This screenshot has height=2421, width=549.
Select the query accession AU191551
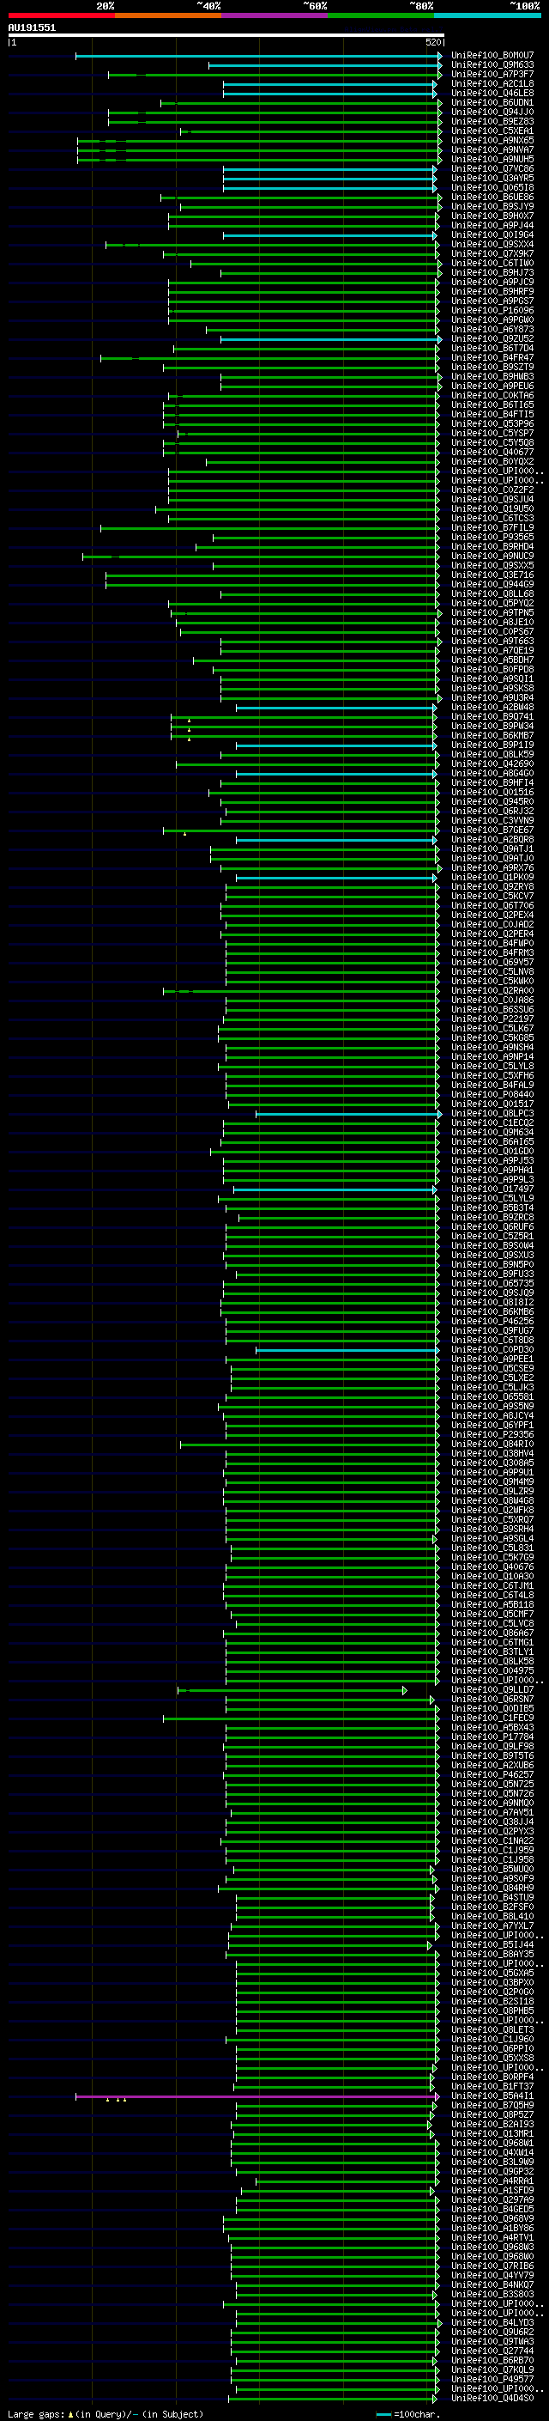click(32, 28)
